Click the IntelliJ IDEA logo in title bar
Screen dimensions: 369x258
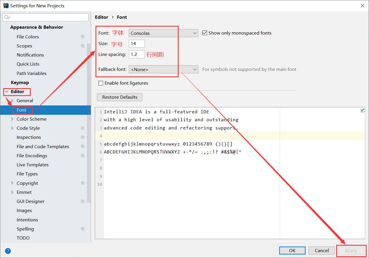tap(6, 5)
